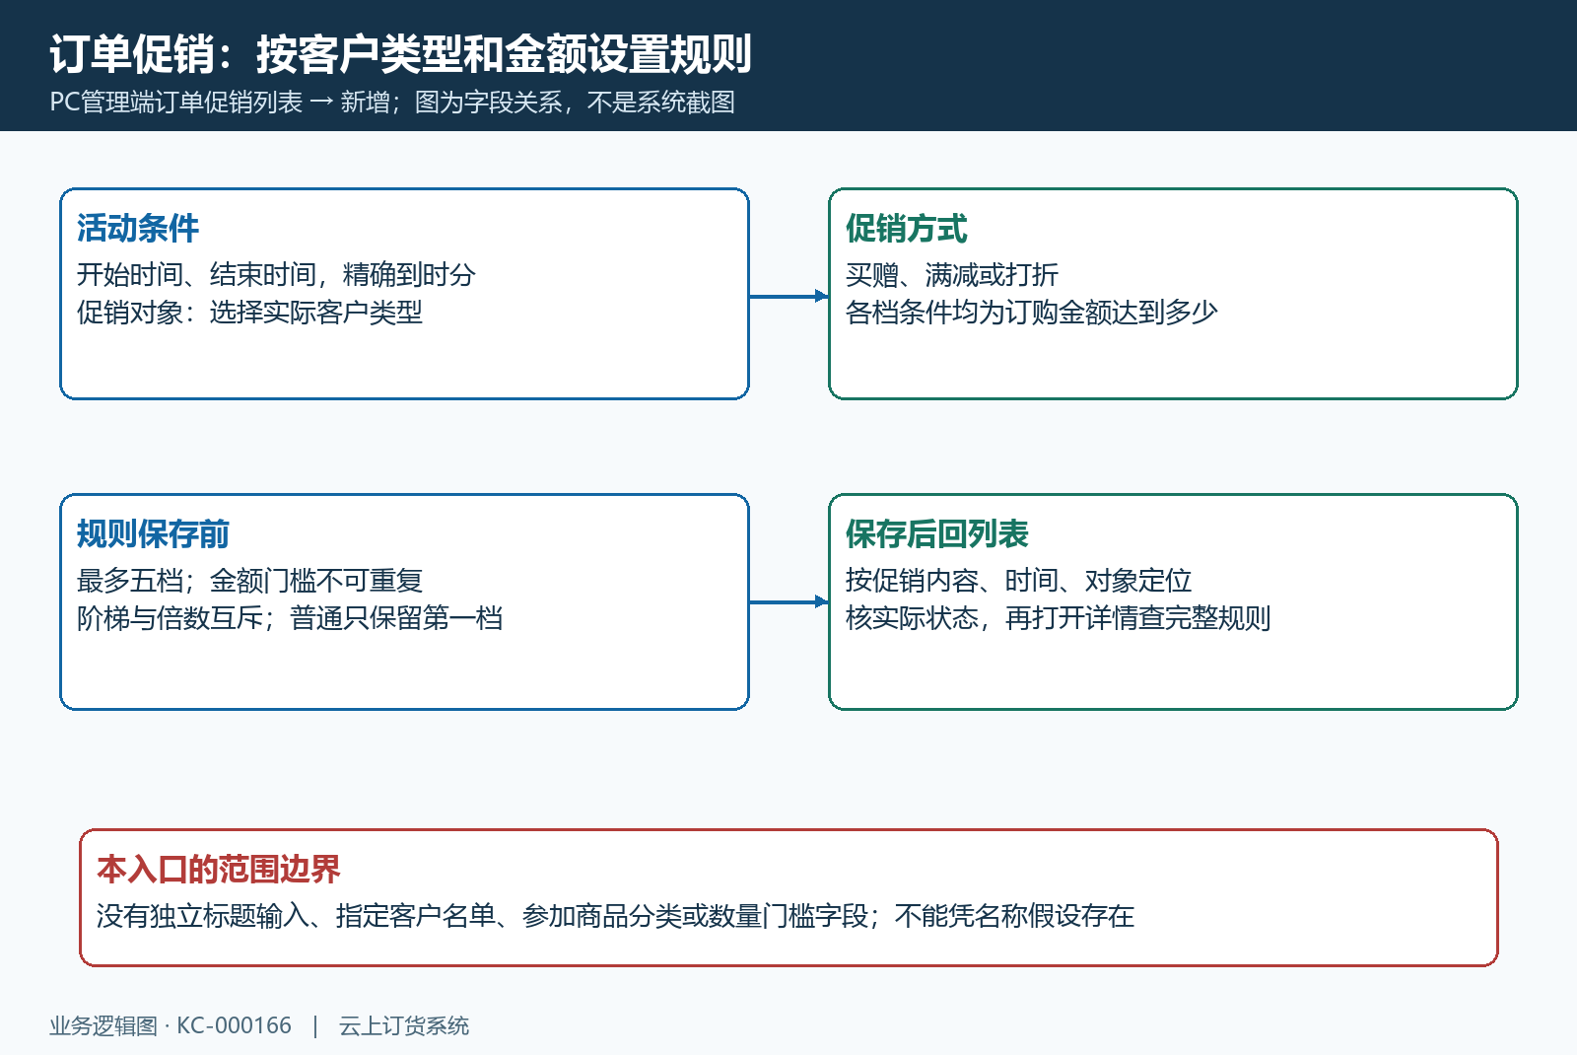Click the footer text 业务逻辑图 · KC-000166
The width and height of the screenshot is (1577, 1055).
coord(171,1026)
